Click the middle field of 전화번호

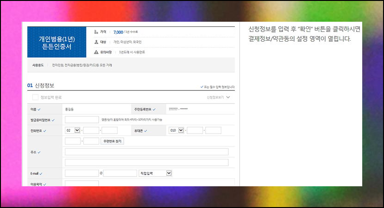91,130
